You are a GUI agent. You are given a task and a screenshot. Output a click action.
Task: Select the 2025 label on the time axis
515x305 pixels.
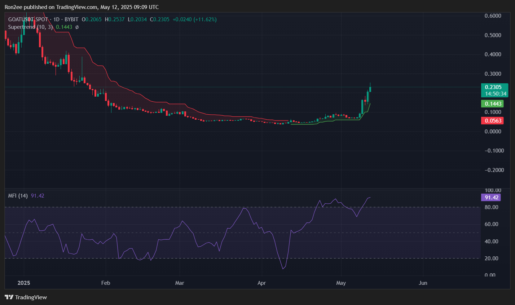pos(23,283)
